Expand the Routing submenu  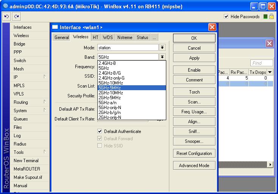[45, 102]
